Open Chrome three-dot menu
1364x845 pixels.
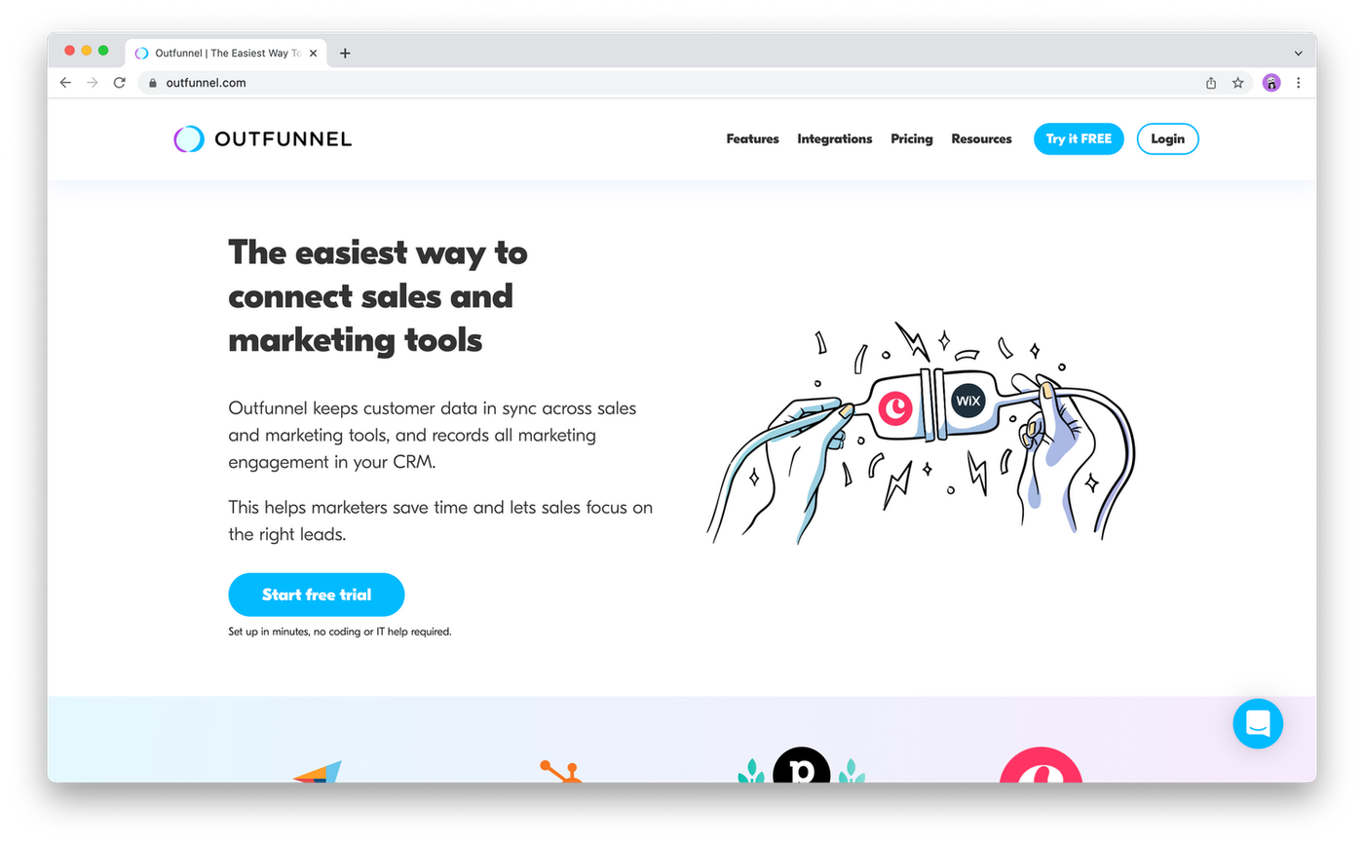click(x=1298, y=83)
